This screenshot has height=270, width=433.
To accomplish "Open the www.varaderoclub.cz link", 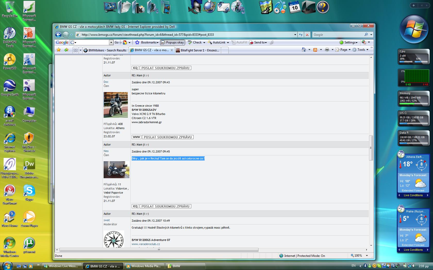I will [146, 244].
